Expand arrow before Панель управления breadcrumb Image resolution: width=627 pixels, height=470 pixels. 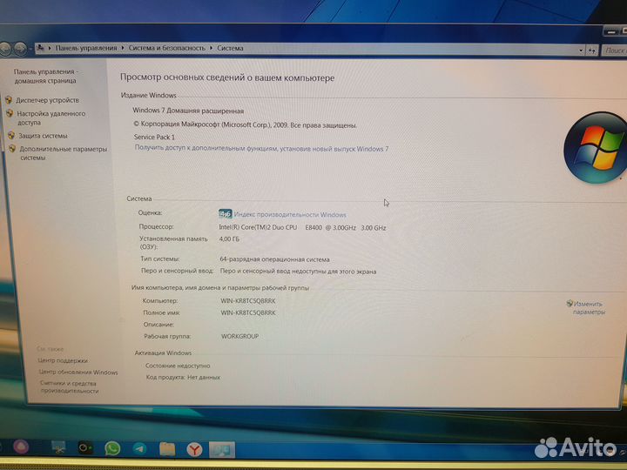tap(50, 48)
